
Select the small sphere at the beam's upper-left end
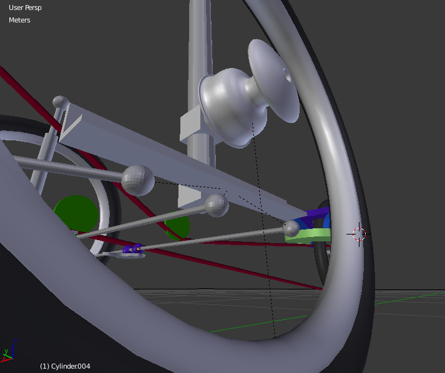61,102
